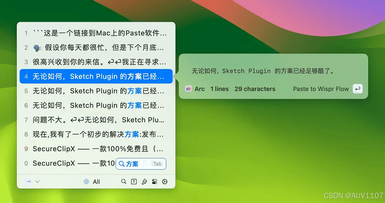Viewport: 385px width, 203px height.
Task: Click the boxed T text-filter icon
Action: tap(134, 182)
